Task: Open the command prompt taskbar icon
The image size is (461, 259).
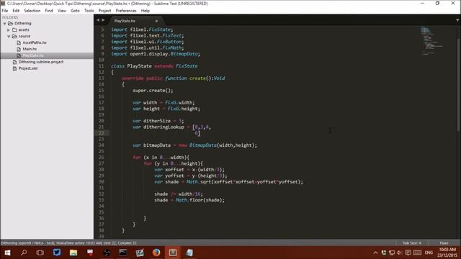Action: point(123,253)
